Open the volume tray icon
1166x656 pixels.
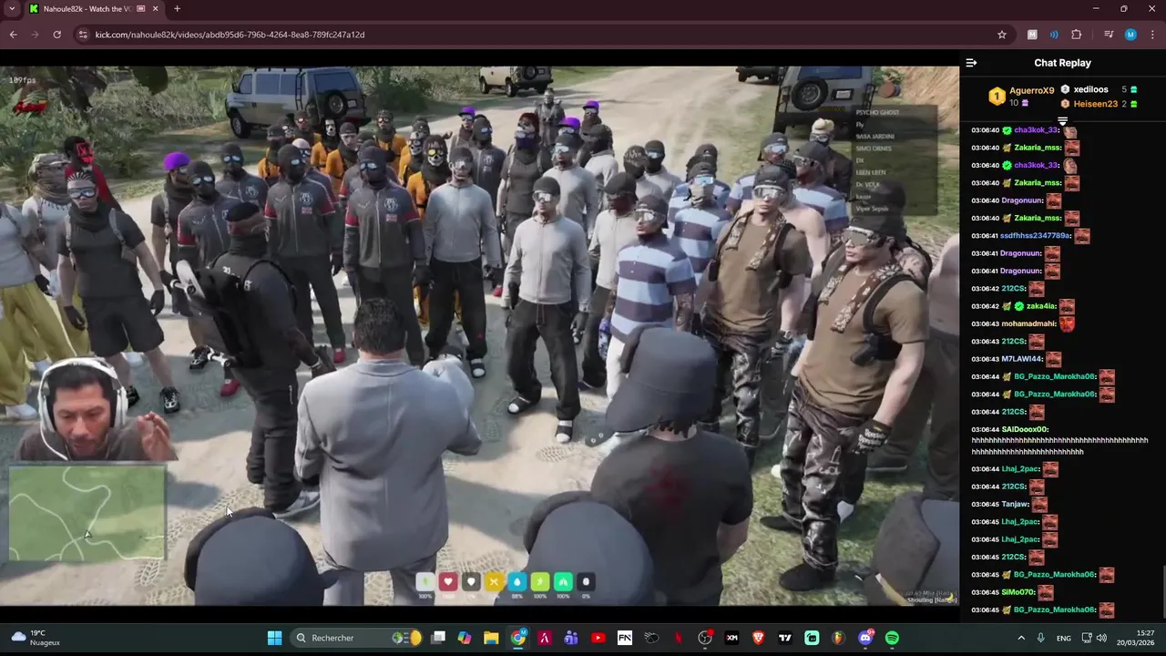[1102, 638]
